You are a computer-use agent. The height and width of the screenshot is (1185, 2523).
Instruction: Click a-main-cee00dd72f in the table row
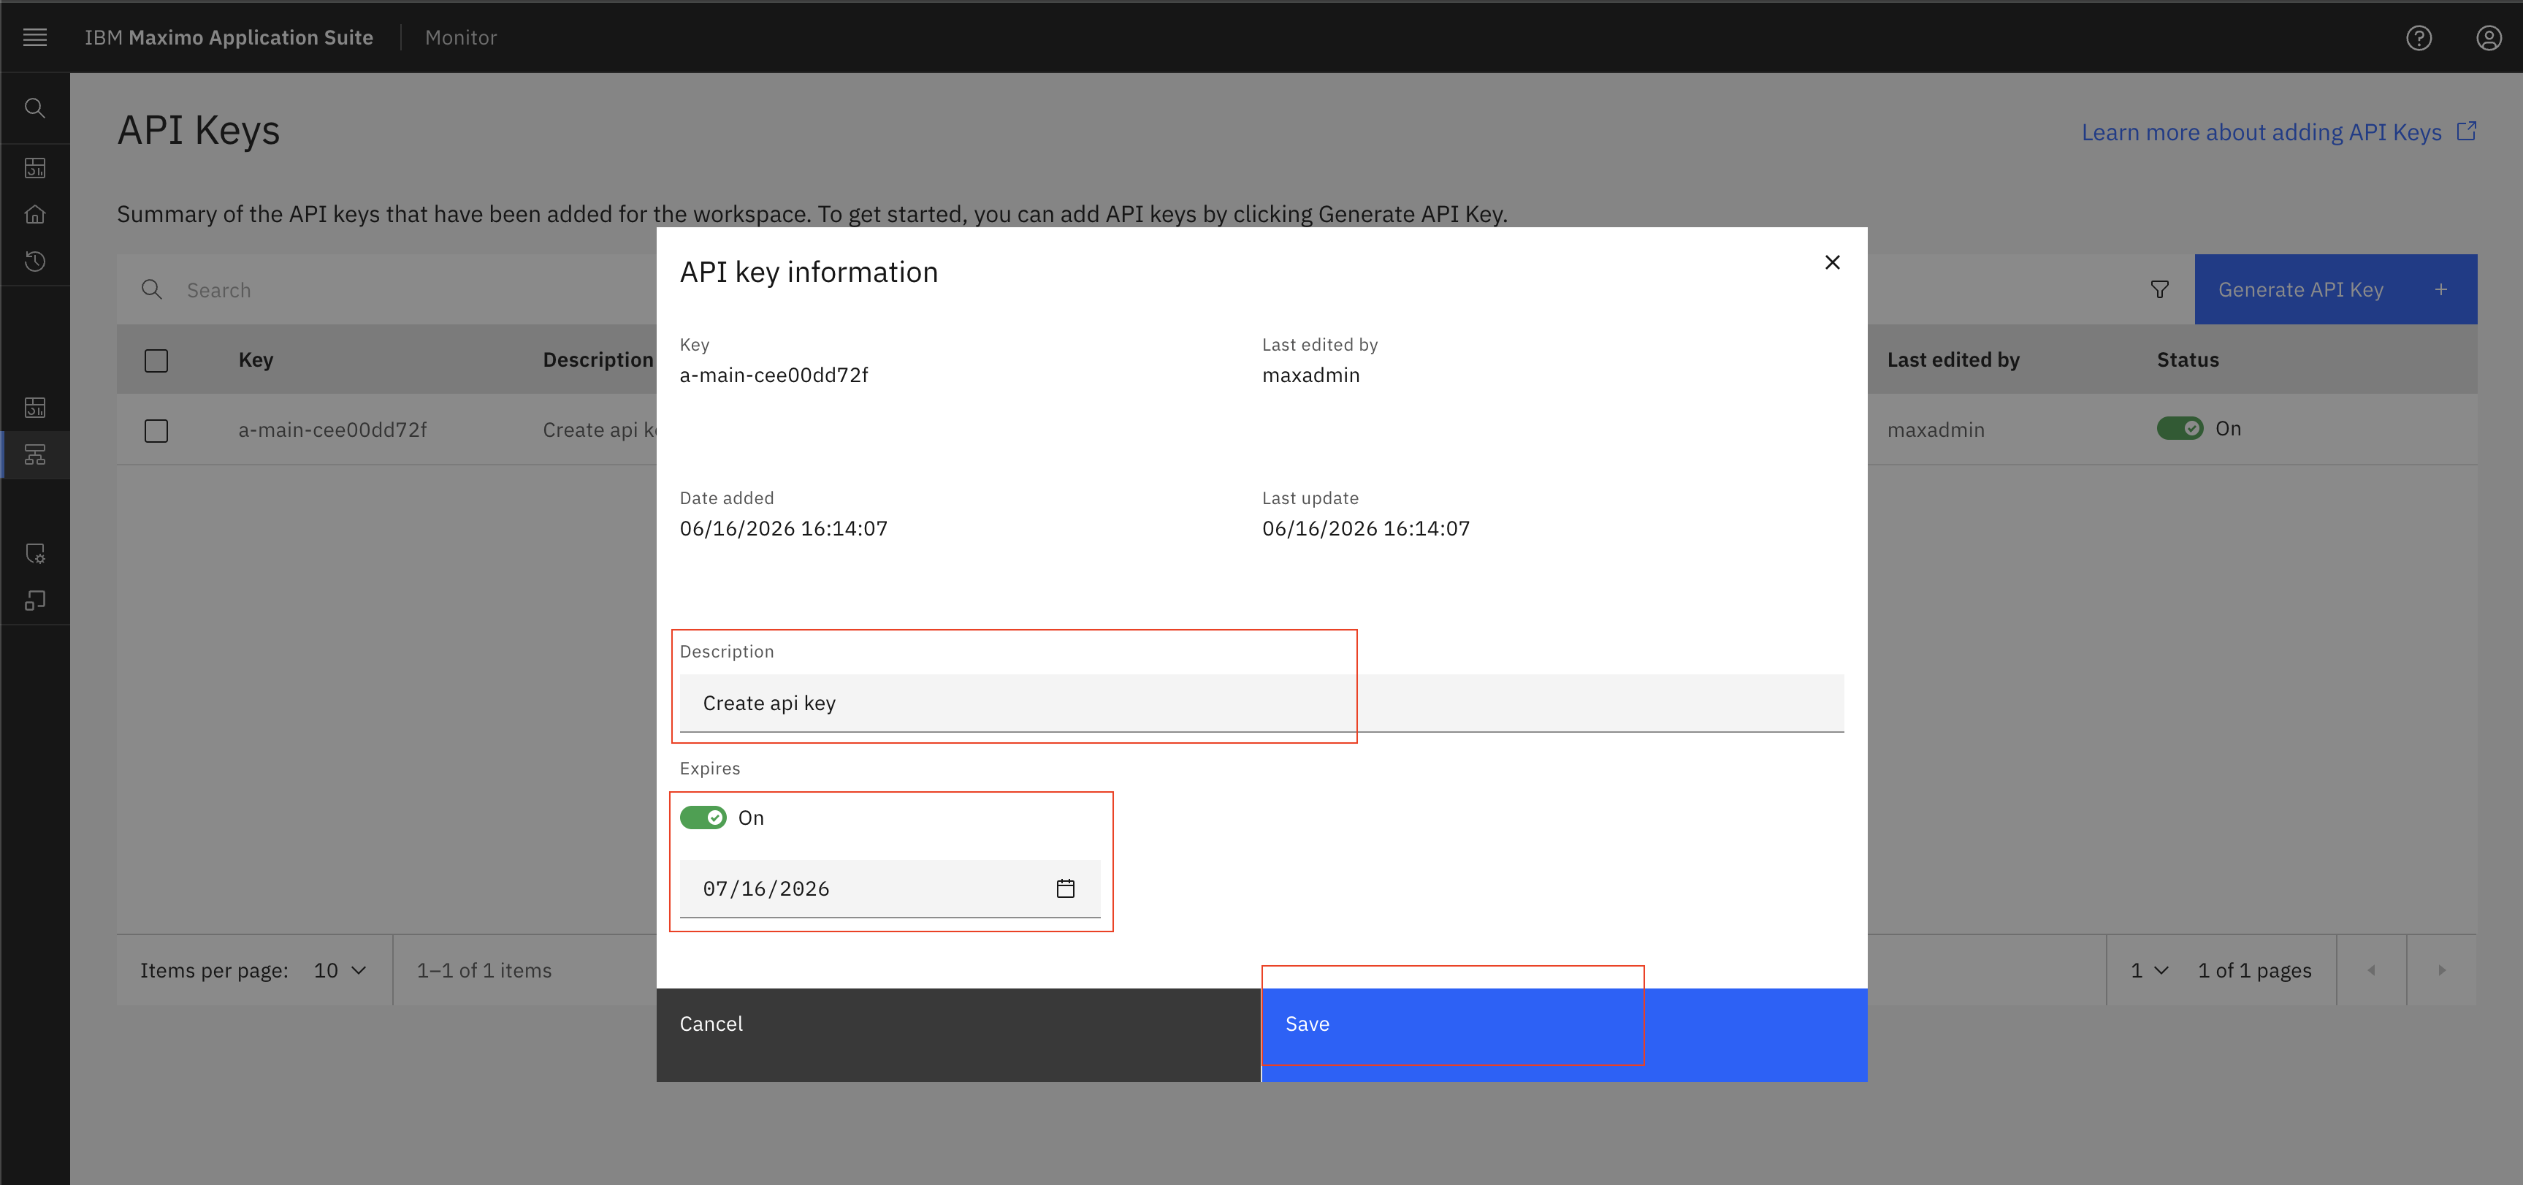[x=332, y=430]
